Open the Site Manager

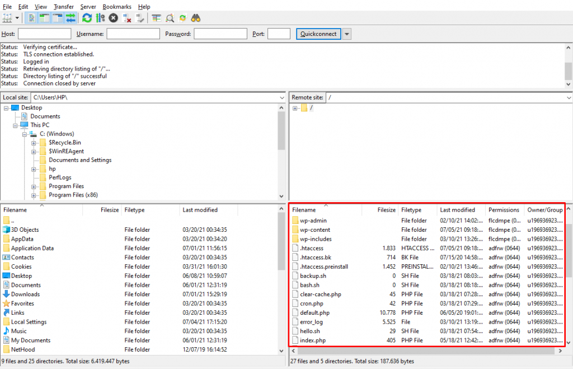tap(6, 17)
